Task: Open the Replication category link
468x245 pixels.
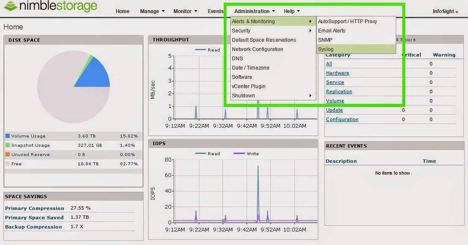Action: coord(339,92)
